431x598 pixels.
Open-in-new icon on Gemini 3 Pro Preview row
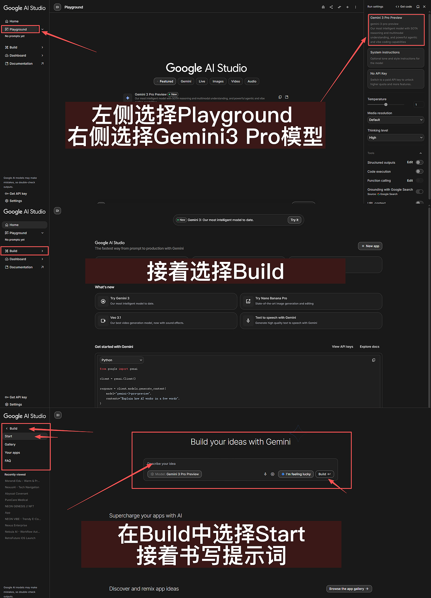point(287,97)
